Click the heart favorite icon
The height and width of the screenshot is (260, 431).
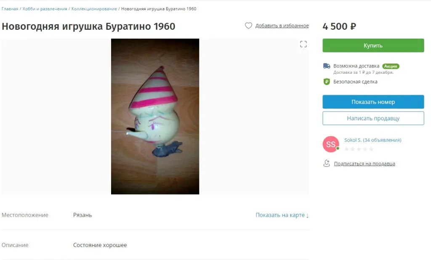click(x=248, y=26)
